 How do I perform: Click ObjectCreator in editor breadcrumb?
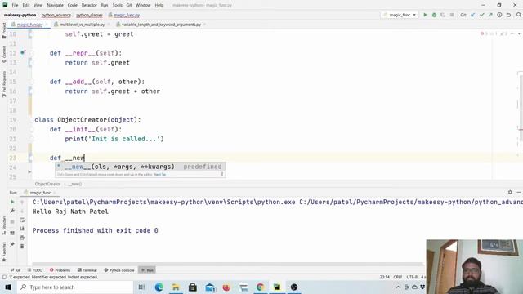click(x=47, y=184)
